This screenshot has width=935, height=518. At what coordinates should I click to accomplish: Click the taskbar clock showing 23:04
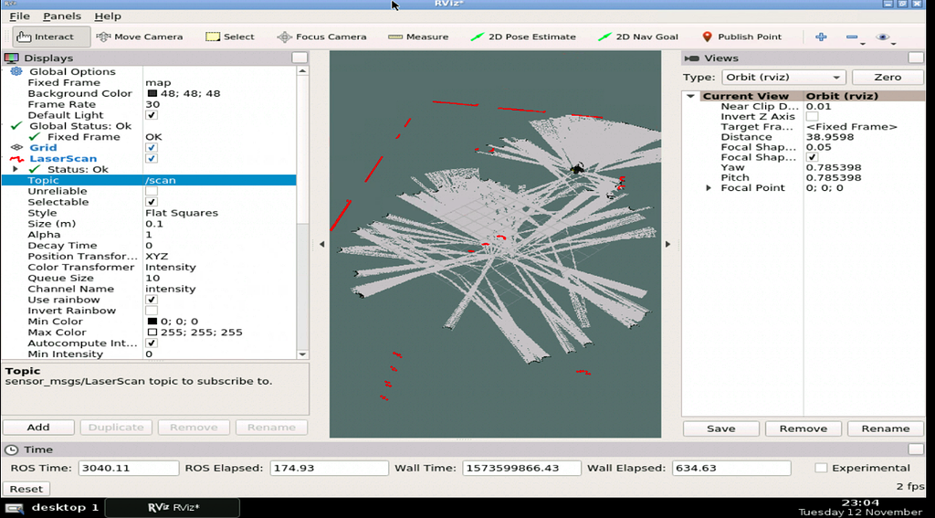pyautogui.click(x=860, y=502)
